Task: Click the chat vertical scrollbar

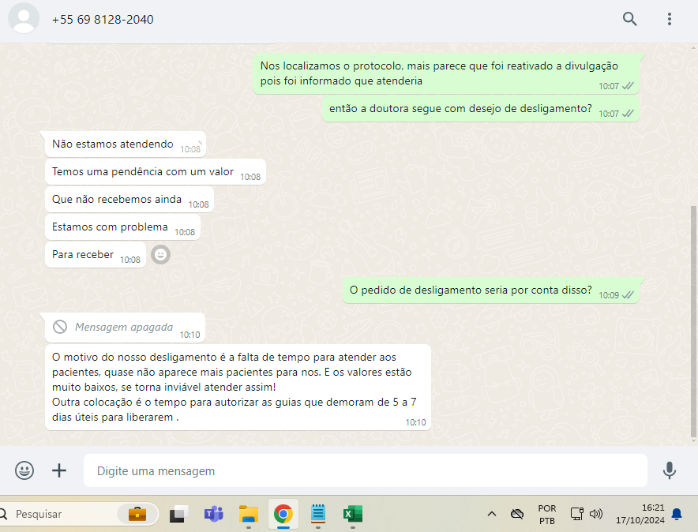Action: click(x=693, y=321)
